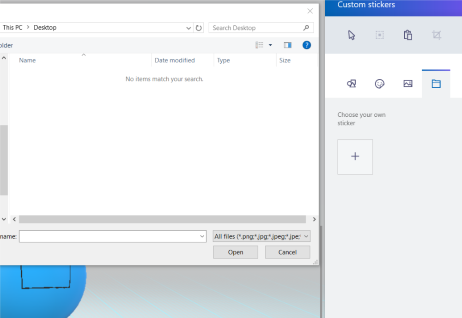Click This PC in the address breadcrumb

(12, 27)
